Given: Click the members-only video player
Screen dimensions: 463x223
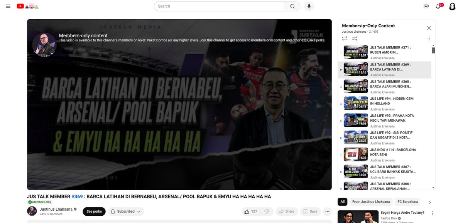Looking at the screenshot, I should 179,104.
